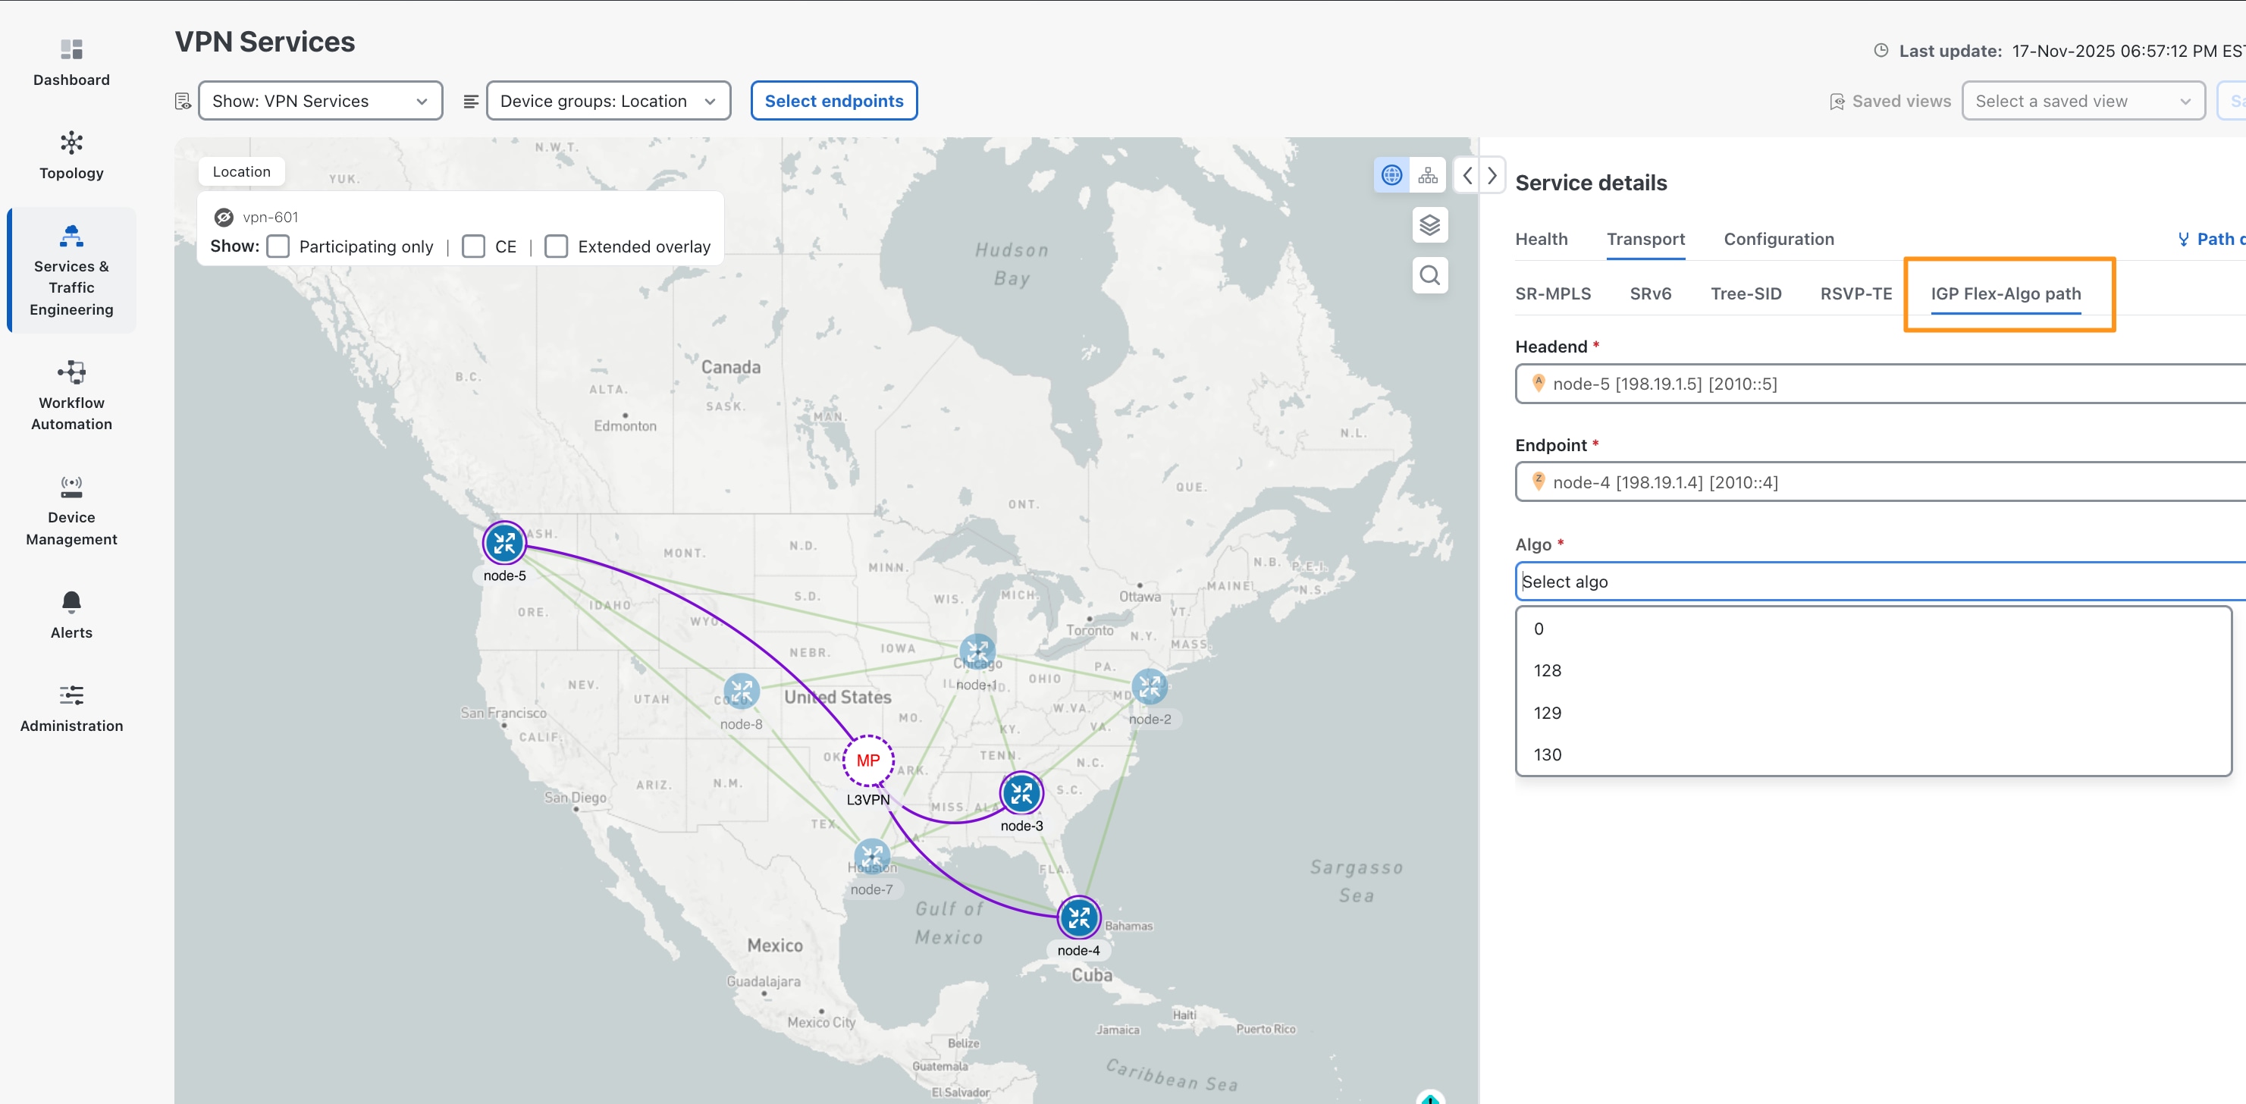Image resolution: width=2246 pixels, height=1104 pixels.
Task: Open map layers icon
Action: pyautogui.click(x=1430, y=225)
